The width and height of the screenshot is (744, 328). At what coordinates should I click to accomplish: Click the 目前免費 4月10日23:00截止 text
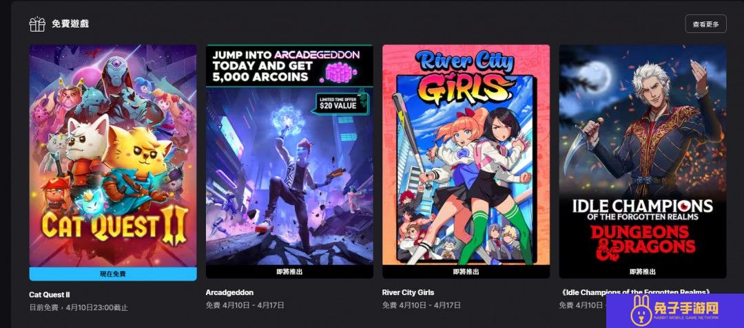click(x=79, y=307)
